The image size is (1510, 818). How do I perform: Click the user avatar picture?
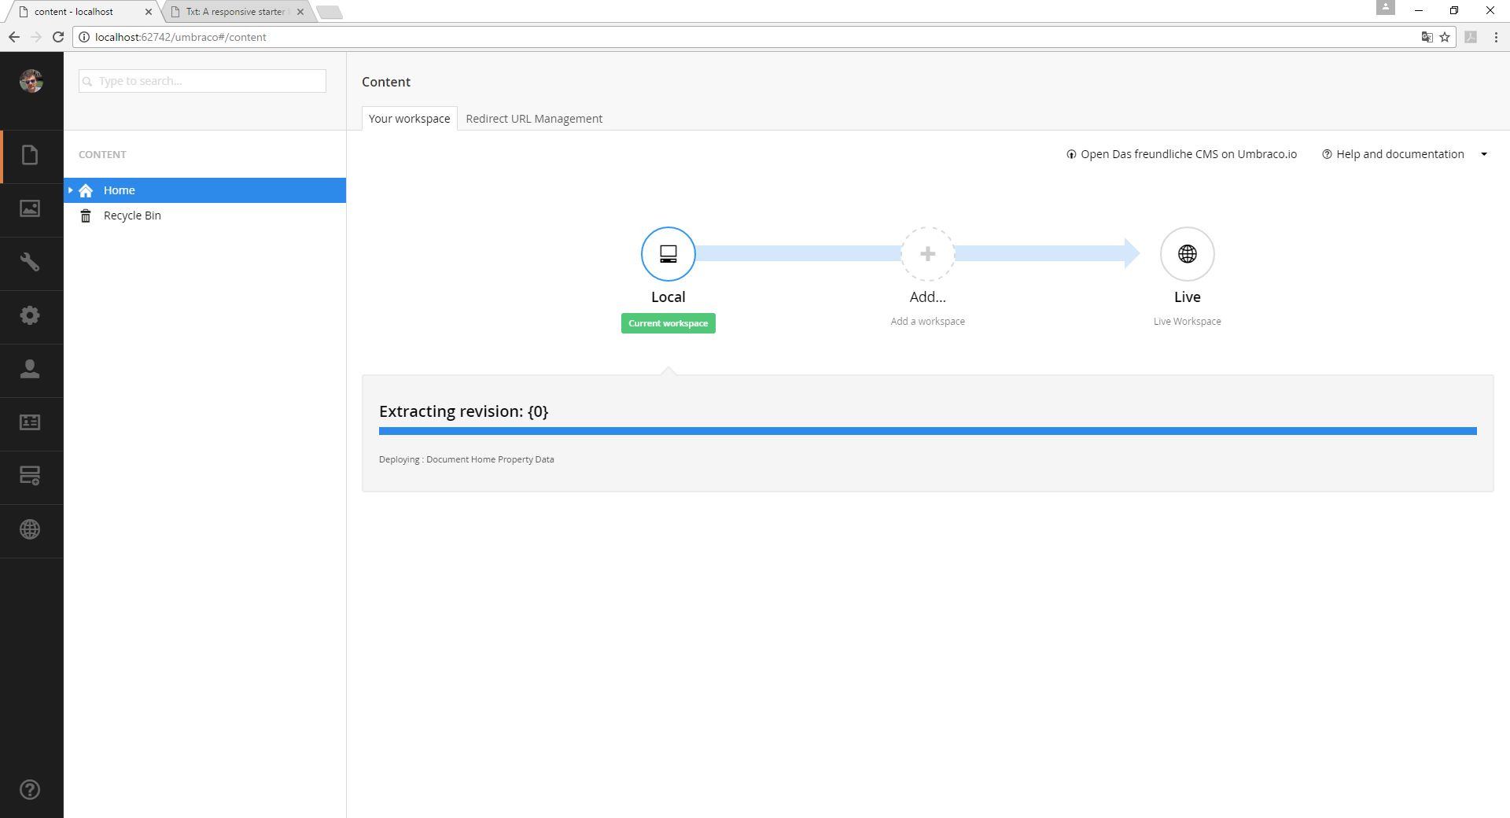(31, 81)
